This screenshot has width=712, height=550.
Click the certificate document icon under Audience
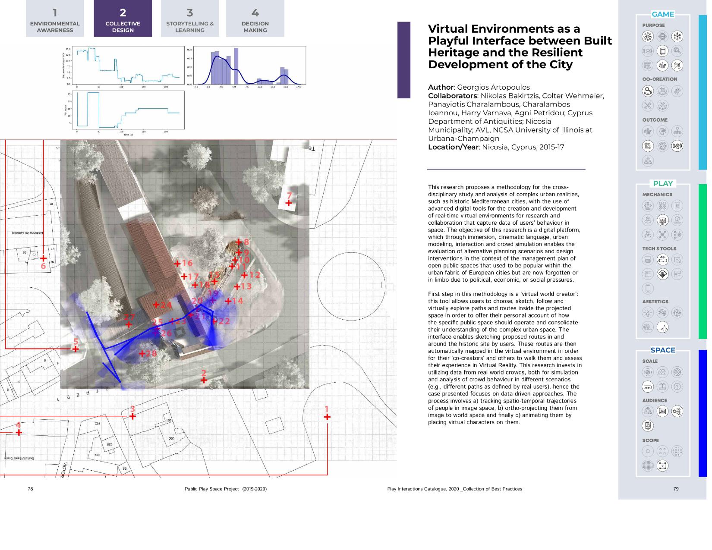coord(648,426)
